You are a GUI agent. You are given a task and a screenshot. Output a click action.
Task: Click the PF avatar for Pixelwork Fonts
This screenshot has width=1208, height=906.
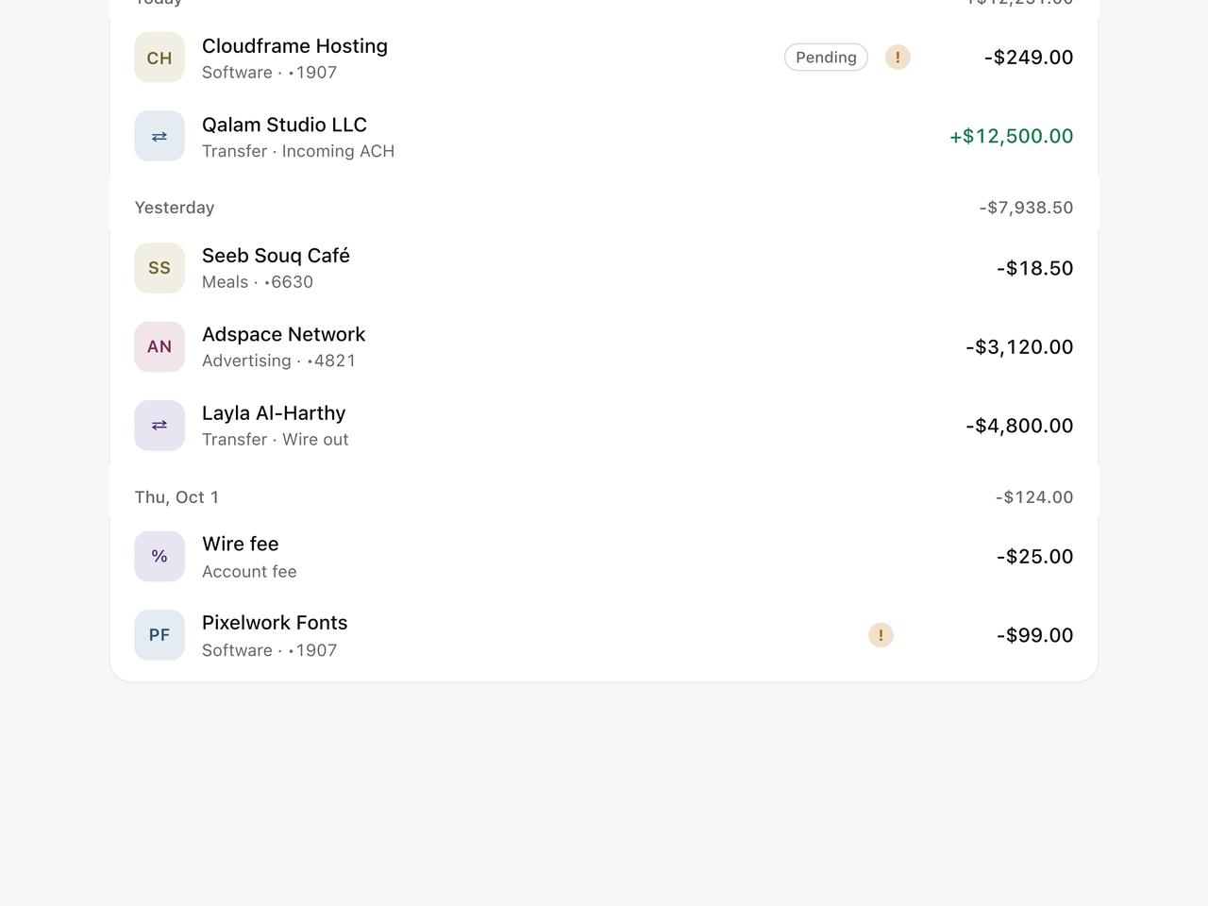(x=159, y=635)
